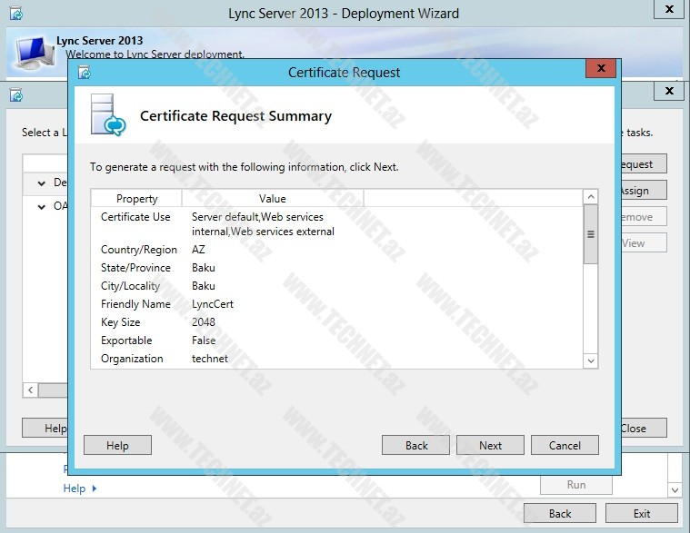Cancel the certificate request
The width and height of the screenshot is (690, 533).
[565, 445]
